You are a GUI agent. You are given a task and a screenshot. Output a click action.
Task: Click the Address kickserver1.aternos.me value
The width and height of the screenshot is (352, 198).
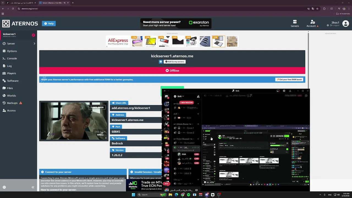click(x=136, y=120)
